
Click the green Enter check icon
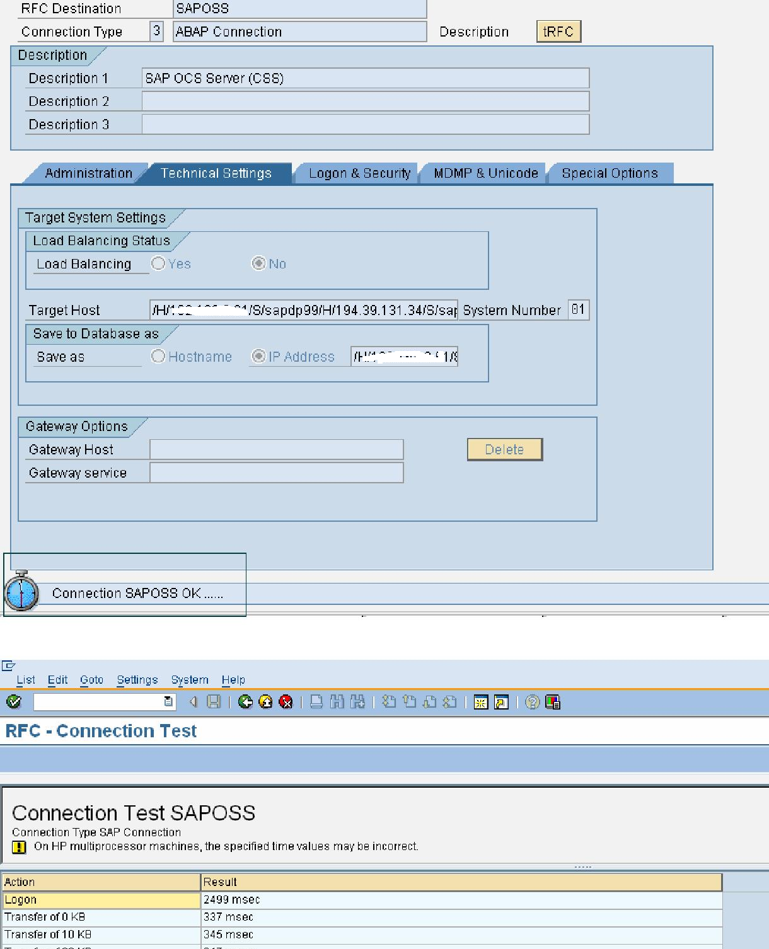pos(13,701)
